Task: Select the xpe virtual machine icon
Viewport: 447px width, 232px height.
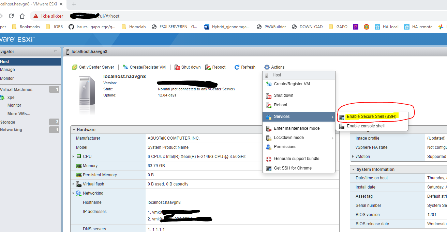Action: 5,97
